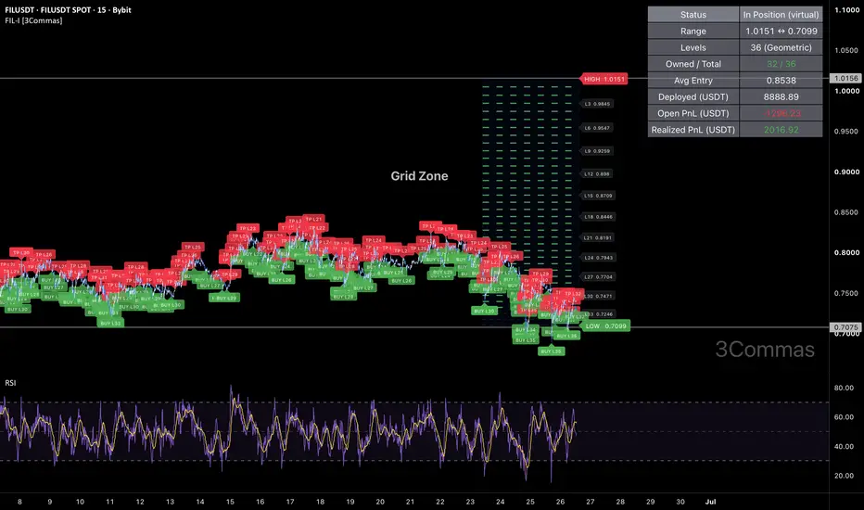Select the HIGH 1.0151 price label
This screenshot has width=864, height=510.
point(604,79)
